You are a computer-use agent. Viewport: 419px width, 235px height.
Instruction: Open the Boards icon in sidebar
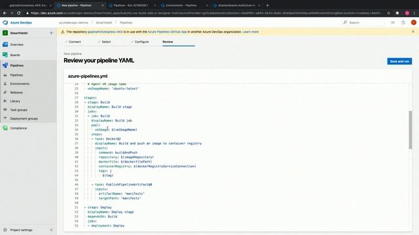(x=5, y=55)
